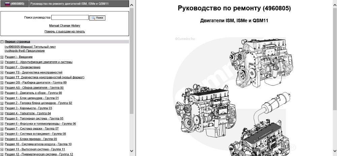The image size is (337, 156).
Task: Open link Раздел 1 - Блок цилиндров - Группа 01
Action: pyautogui.click(x=32, y=98)
